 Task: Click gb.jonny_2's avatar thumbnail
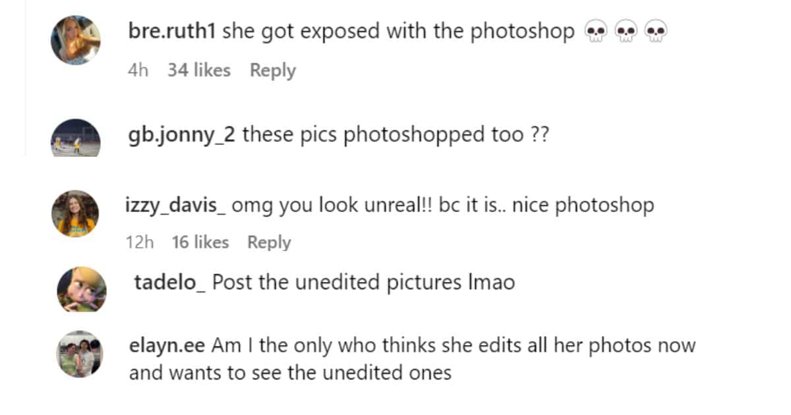coord(76,139)
